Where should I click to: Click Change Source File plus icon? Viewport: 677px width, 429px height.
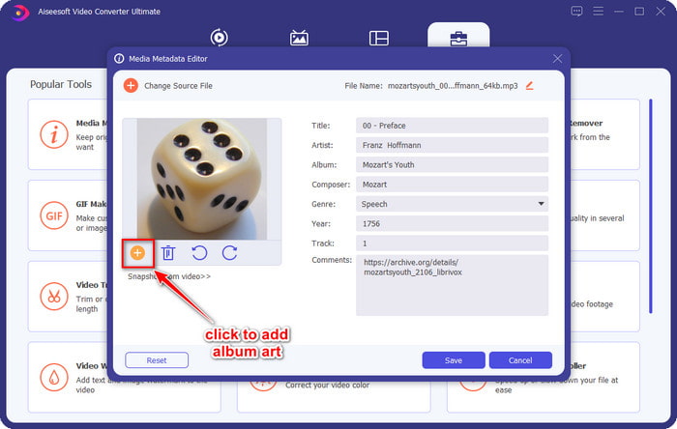click(131, 85)
